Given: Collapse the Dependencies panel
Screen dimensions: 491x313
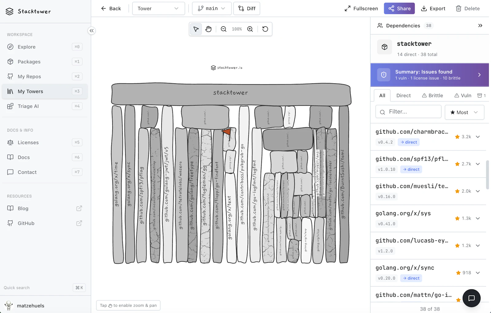Looking at the screenshot, I should (x=480, y=26).
